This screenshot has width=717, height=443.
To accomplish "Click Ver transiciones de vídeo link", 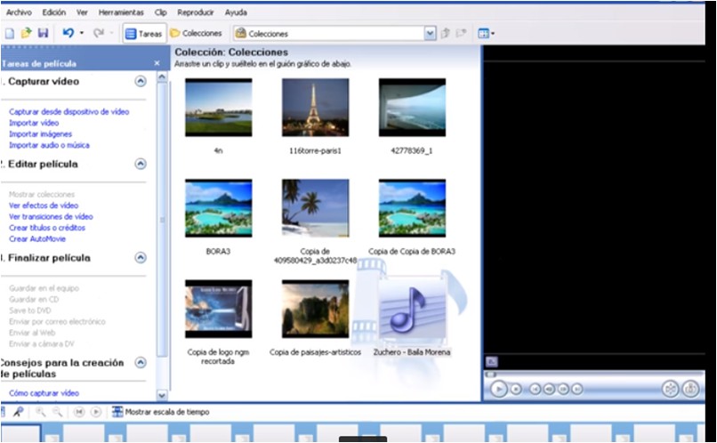I will pos(51,216).
